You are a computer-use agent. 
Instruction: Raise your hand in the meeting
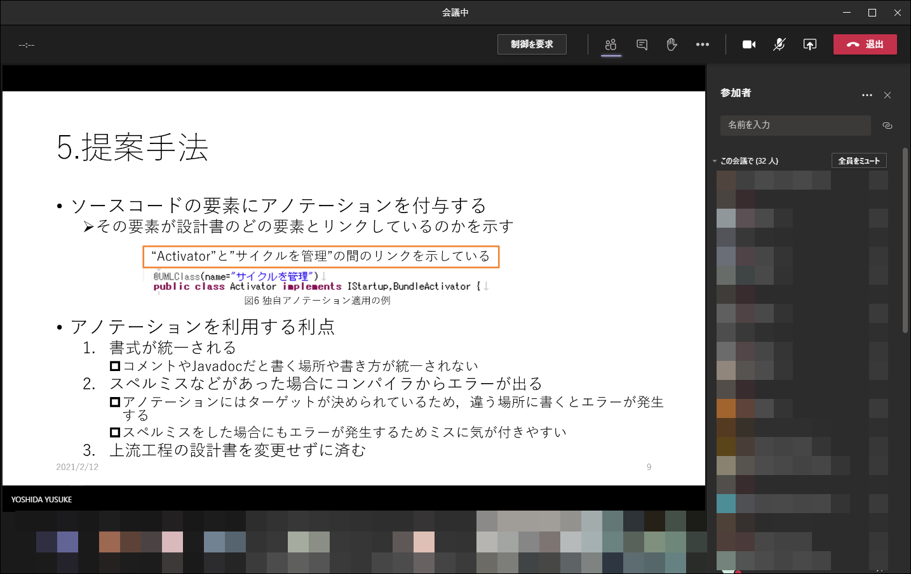(671, 44)
